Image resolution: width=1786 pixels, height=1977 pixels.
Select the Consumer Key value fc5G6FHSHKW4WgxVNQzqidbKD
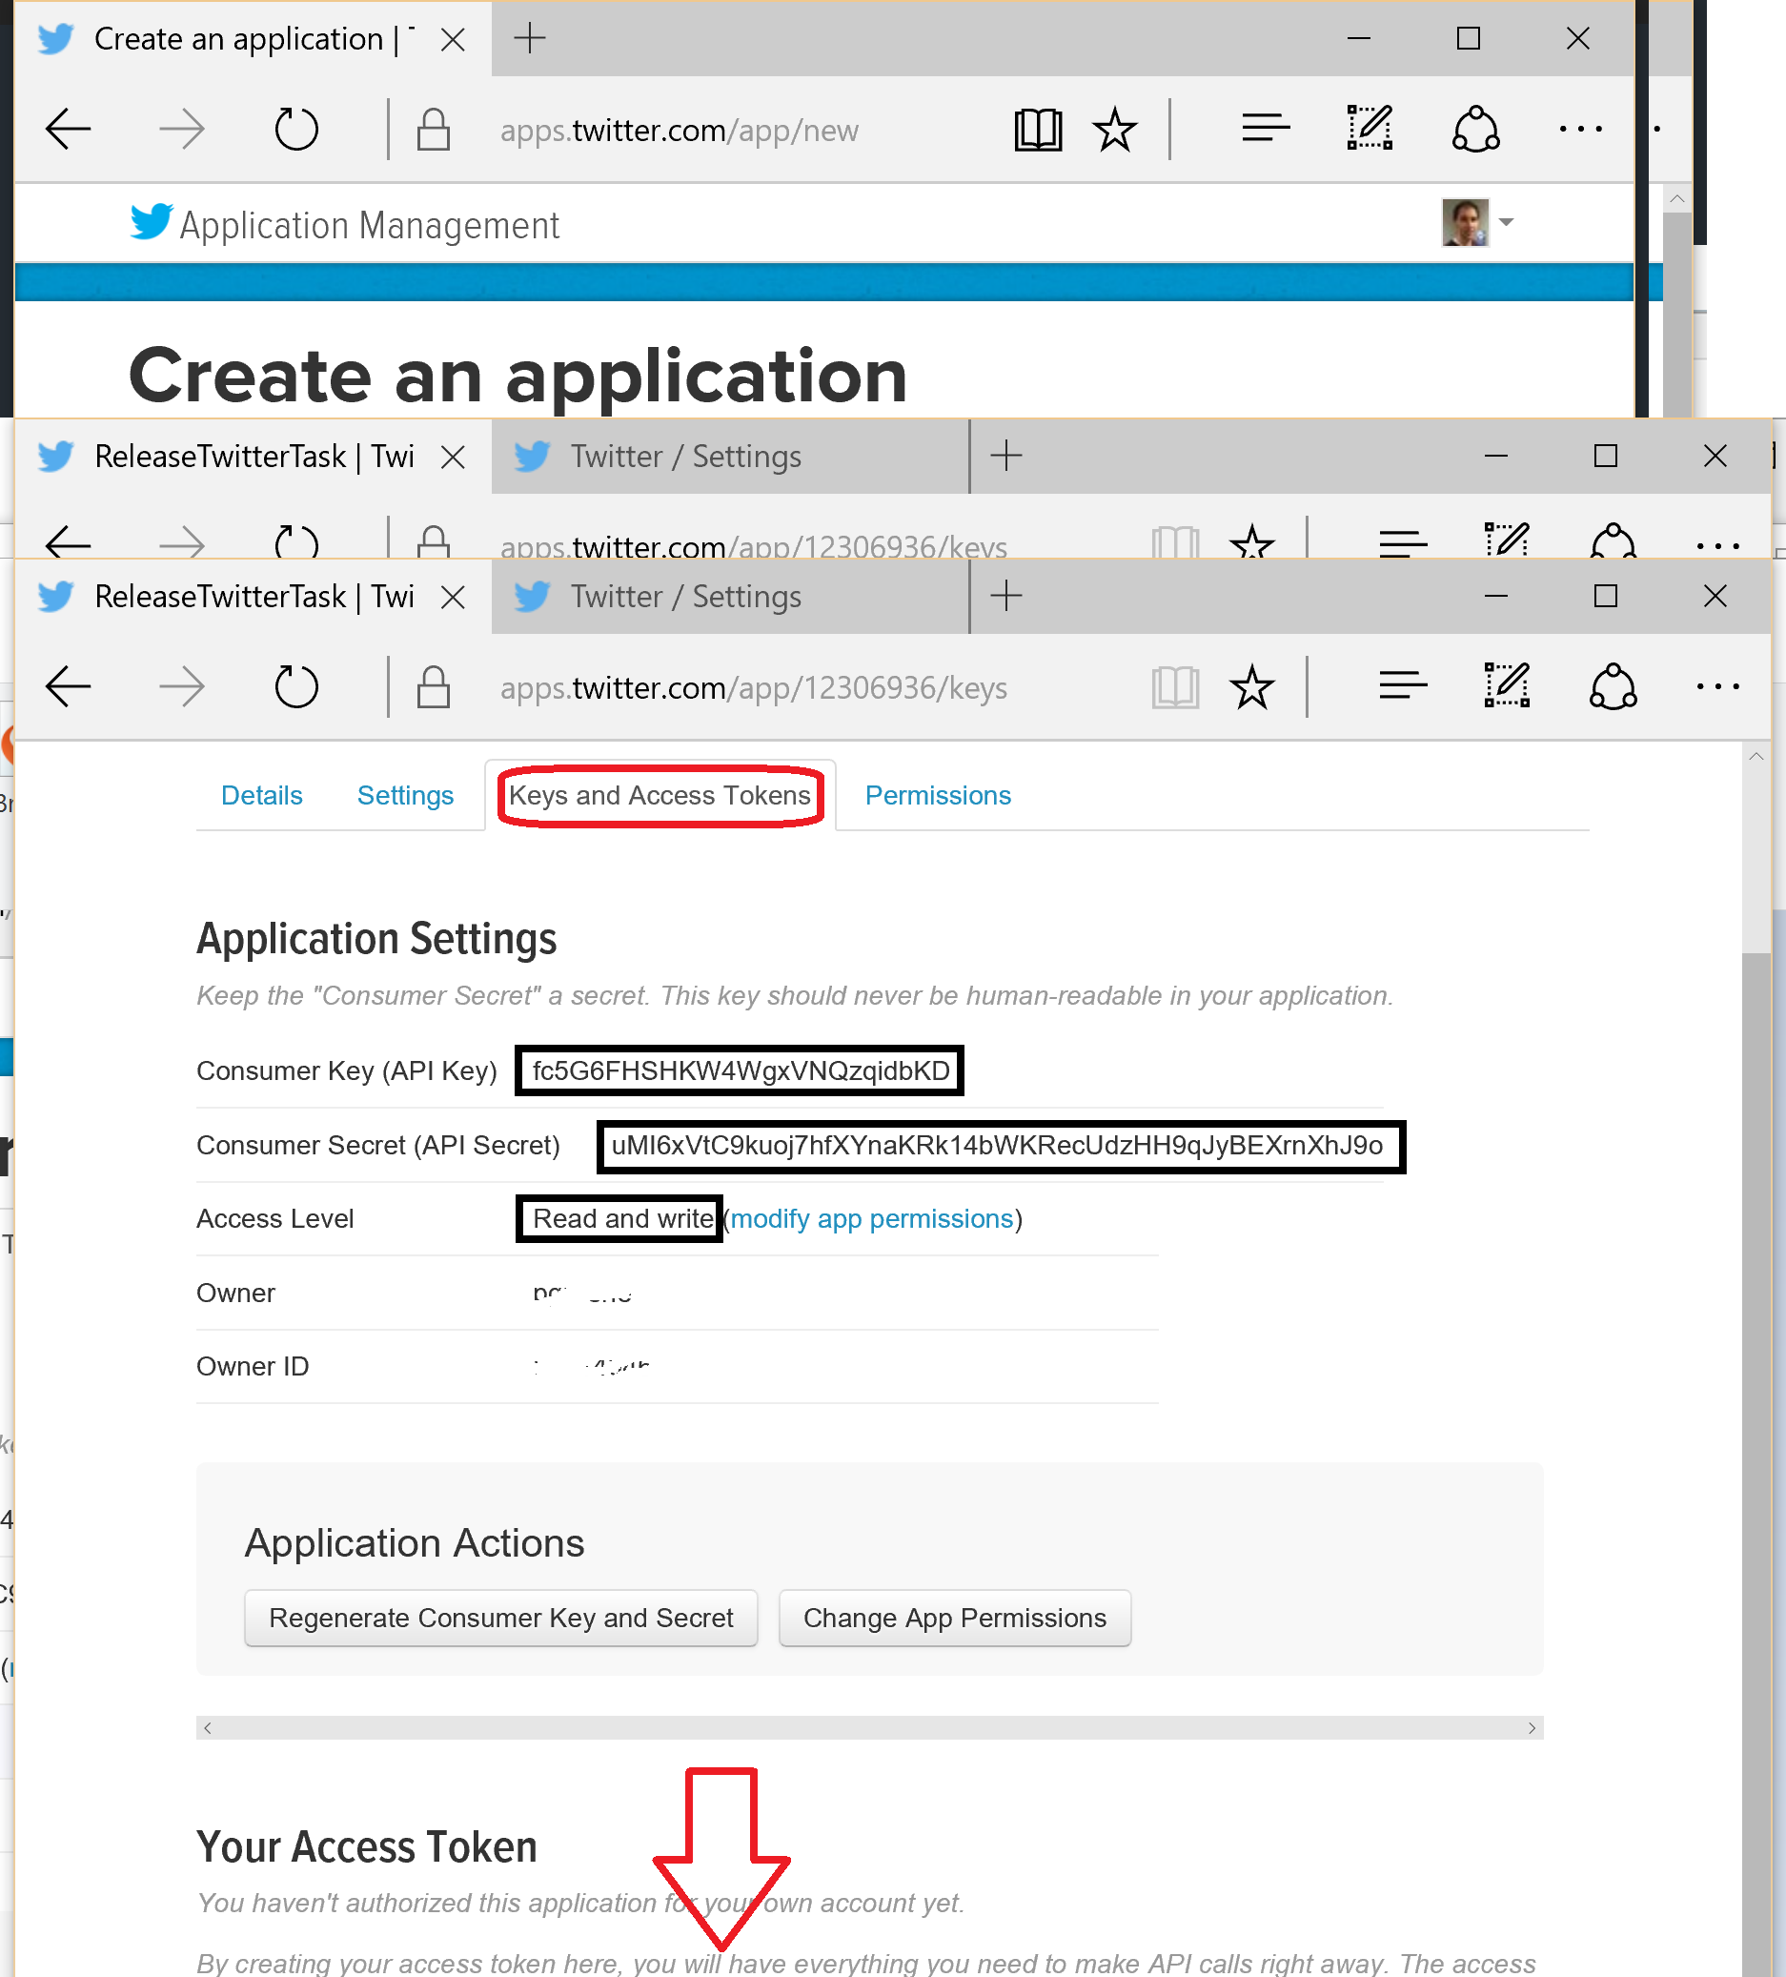click(741, 1070)
